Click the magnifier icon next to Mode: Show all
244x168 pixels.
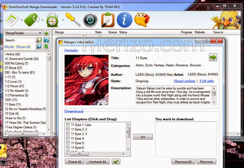(x=39, y=47)
